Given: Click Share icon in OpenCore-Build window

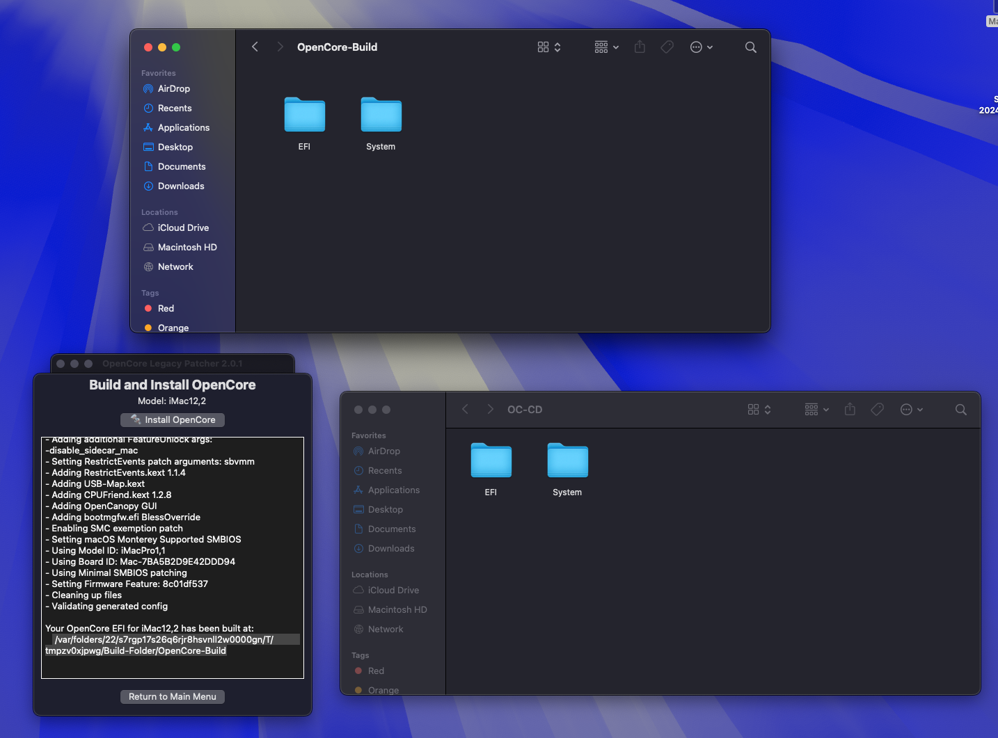Looking at the screenshot, I should [640, 47].
